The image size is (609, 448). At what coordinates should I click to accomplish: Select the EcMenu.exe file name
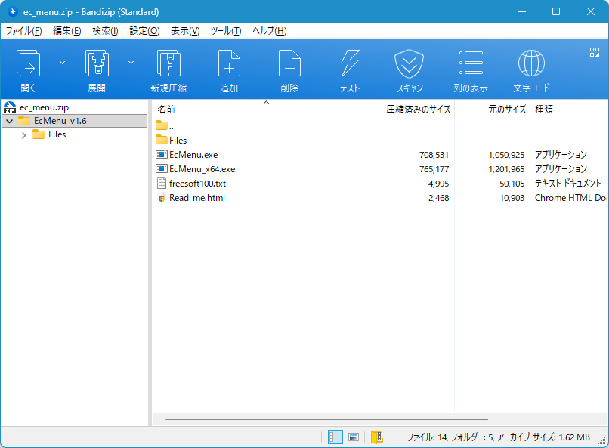click(x=193, y=155)
